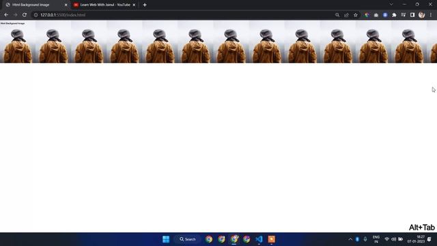The image size is (437, 246).
Task: Open the active third Chrome taskbar icon
Action: click(x=234, y=239)
